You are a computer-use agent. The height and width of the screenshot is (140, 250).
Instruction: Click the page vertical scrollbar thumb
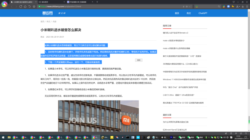click(249, 50)
